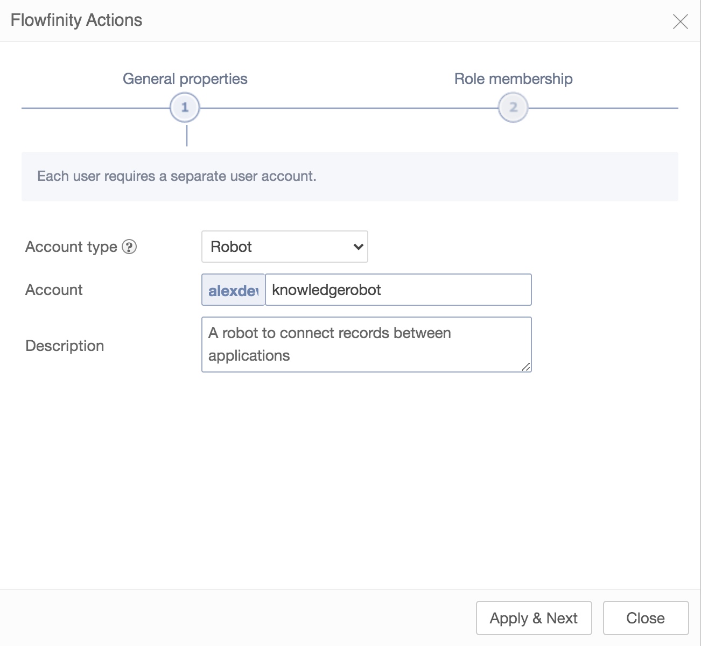The width and height of the screenshot is (701, 646).
Task: Switch to the Role membership step label
Action: click(513, 79)
